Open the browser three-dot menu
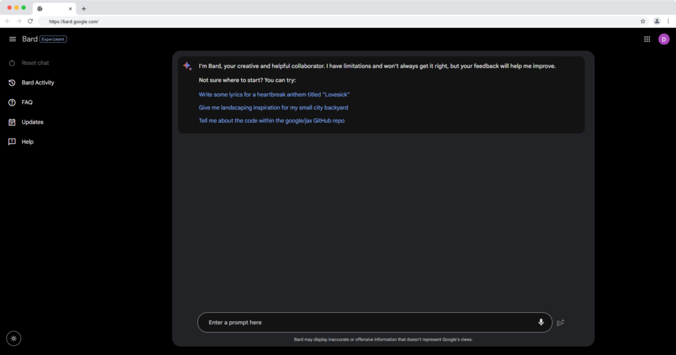The height and width of the screenshot is (355, 676). (668, 21)
